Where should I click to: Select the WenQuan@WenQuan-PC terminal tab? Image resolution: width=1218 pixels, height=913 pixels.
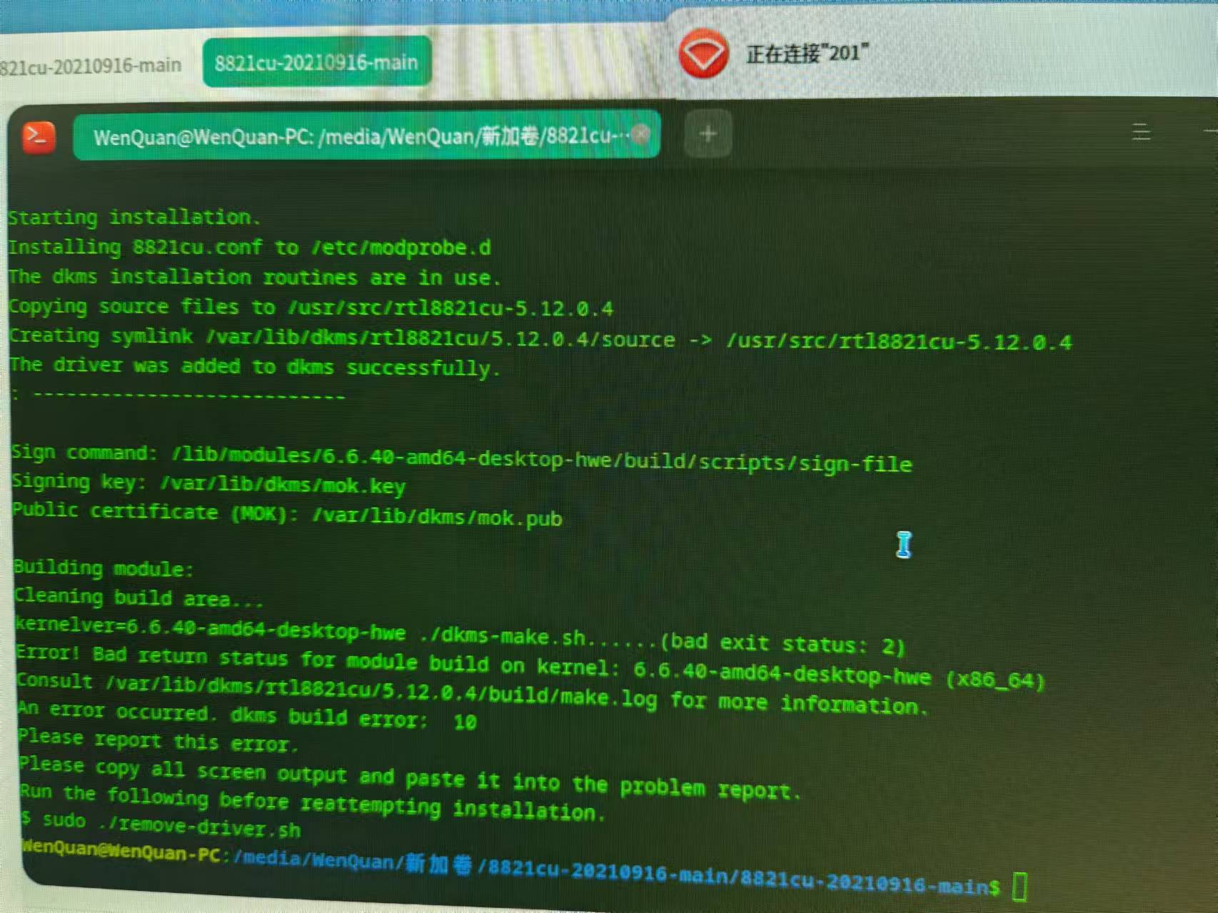point(366,136)
